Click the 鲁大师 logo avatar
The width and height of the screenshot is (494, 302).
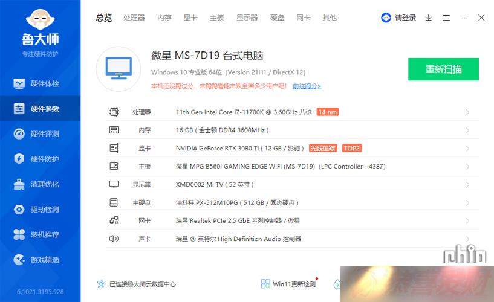click(x=41, y=19)
